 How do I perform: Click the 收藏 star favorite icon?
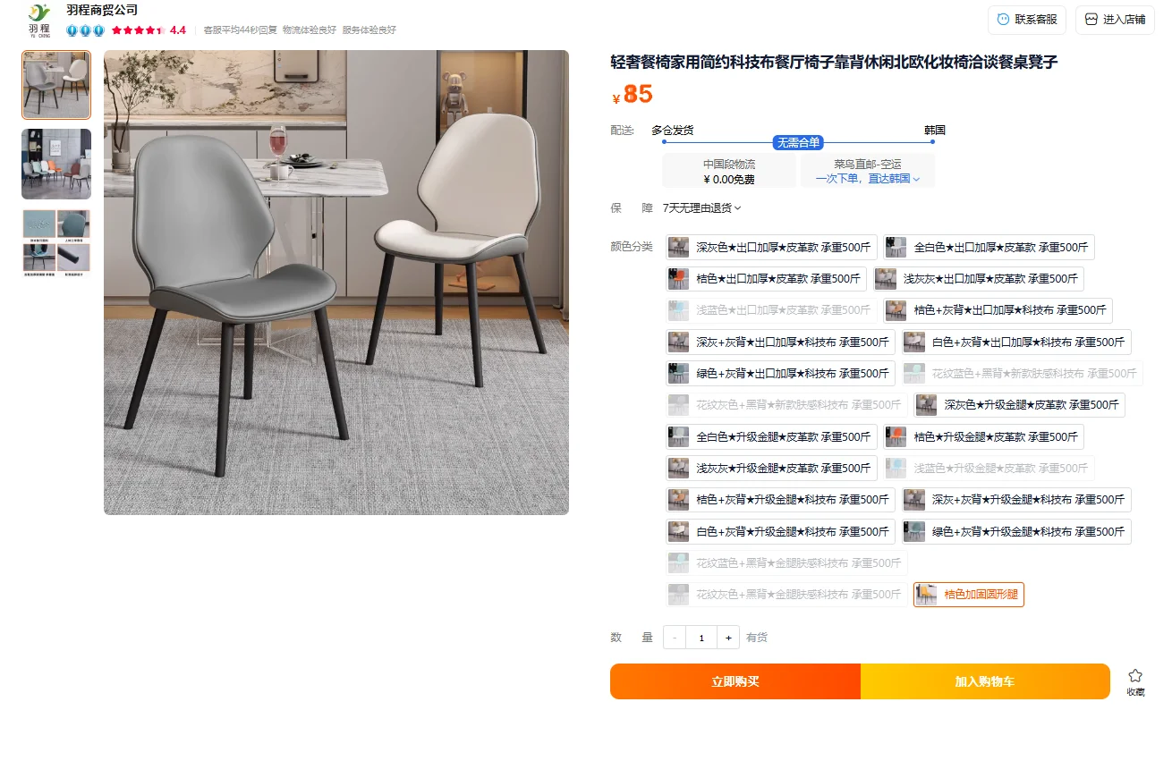click(1135, 675)
